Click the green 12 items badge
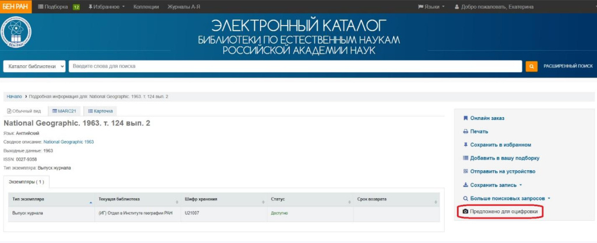The height and width of the screenshot is (243, 597). 76,7
